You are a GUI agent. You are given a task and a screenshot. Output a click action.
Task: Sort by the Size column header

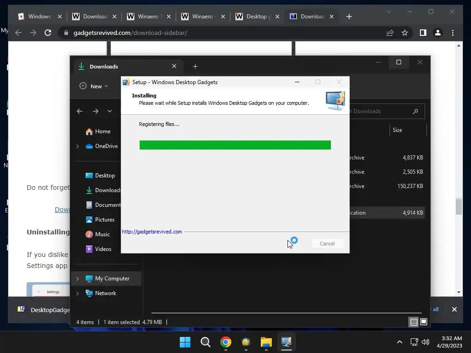[408, 130]
